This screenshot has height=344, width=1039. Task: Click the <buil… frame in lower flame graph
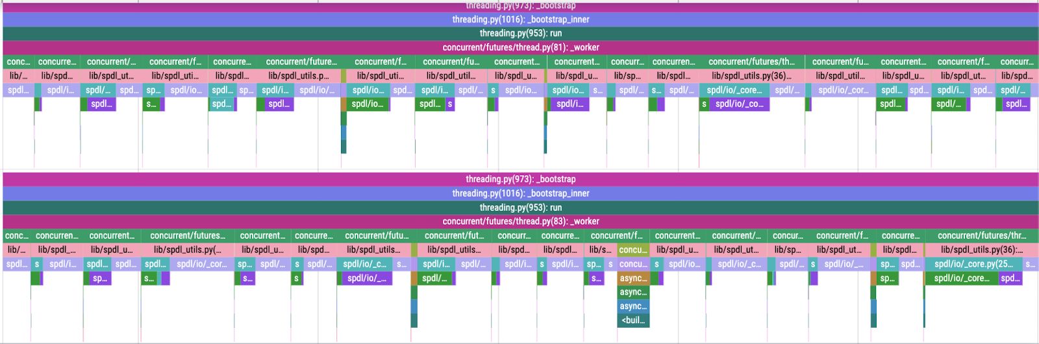633,320
